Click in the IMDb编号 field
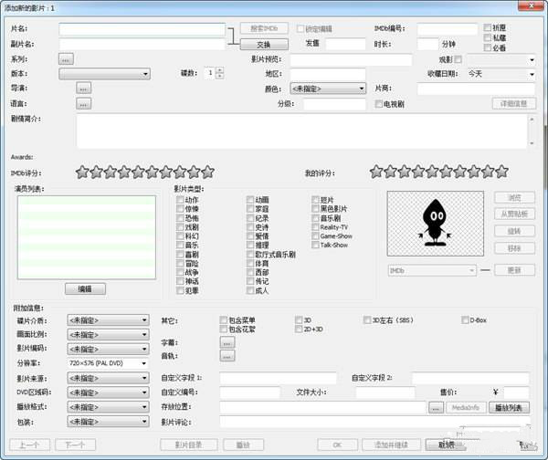 pos(448,29)
